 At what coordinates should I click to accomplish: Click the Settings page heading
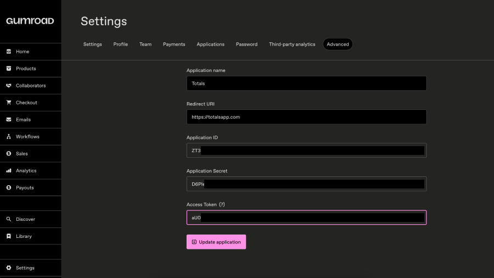click(x=104, y=21)
